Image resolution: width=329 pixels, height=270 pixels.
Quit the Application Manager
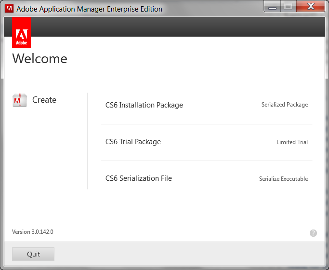[x=33, y=254]
